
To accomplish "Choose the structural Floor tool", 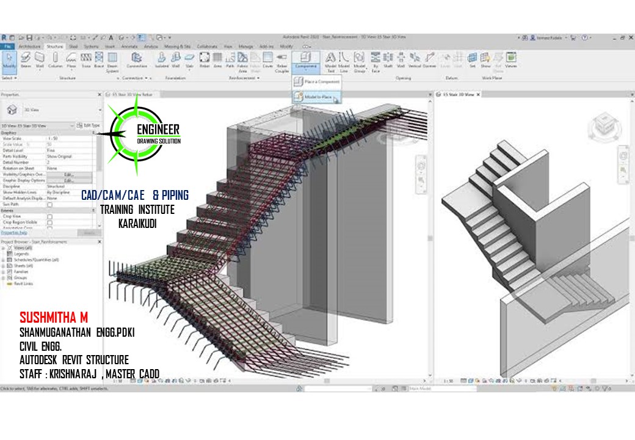I will click(71, 60).
